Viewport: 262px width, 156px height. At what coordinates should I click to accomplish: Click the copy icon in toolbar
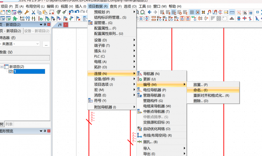(x=39, y=12)
